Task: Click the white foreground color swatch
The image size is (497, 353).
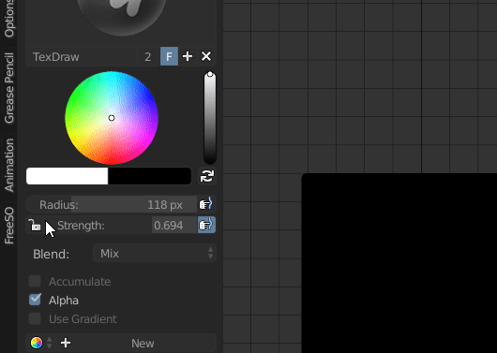Action: point(67,176)
